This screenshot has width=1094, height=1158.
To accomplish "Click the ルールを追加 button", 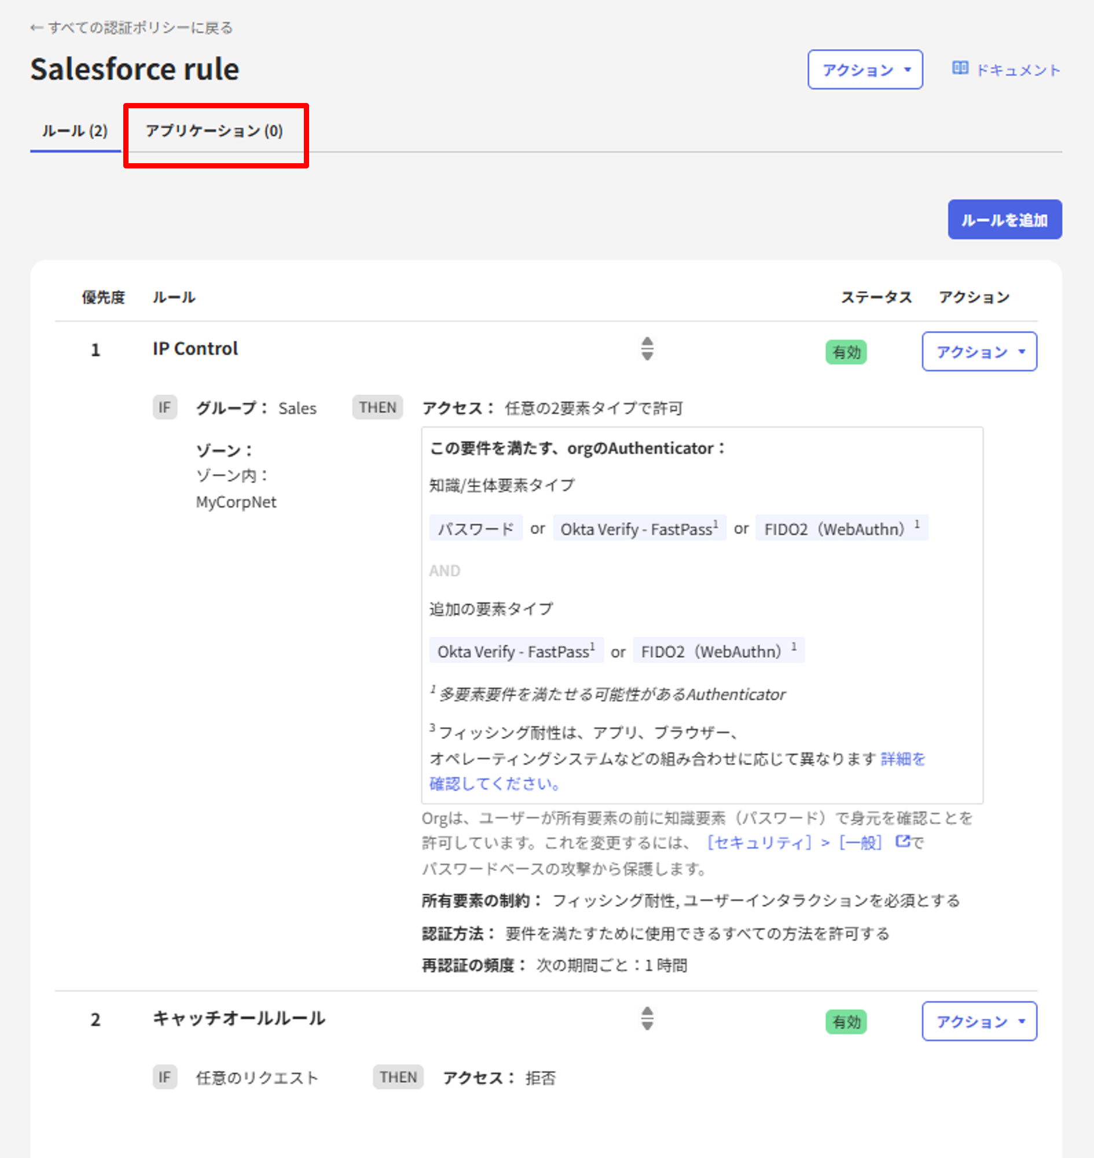I will pos(1004,220).
